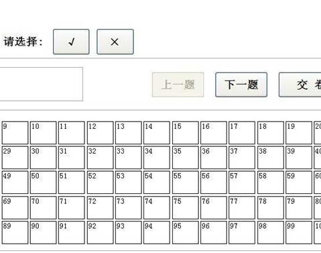Open question cell 92
The width and height of the screenshot is (321, 253).
pyautogui.click(x=100, y=232)
